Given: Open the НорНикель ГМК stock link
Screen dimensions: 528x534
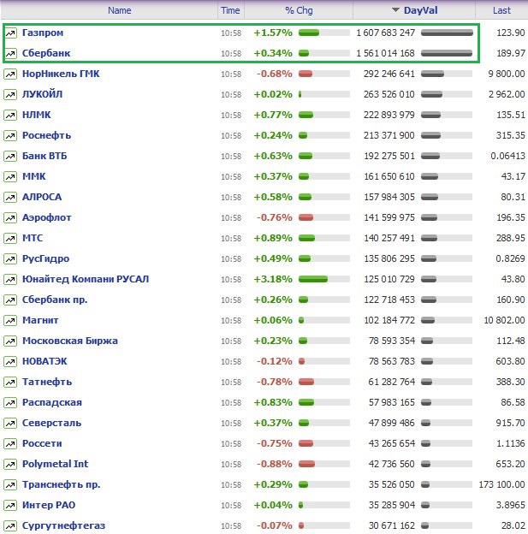Looking at the screenshot, I should pyautogui.click(x=61, y=74).
